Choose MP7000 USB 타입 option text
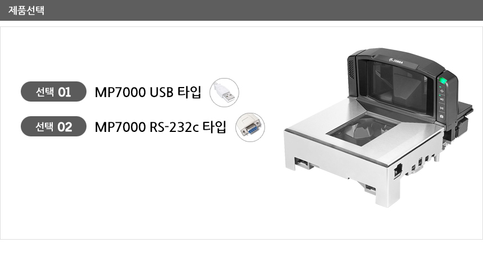 click(x=148, y=92)
